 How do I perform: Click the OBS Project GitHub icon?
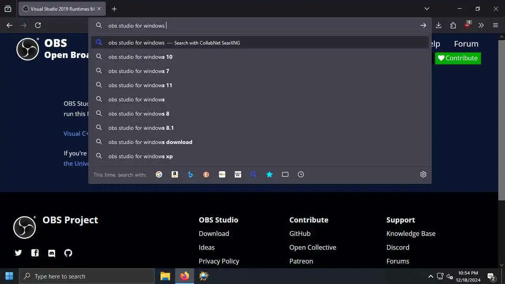pos(68,253)
